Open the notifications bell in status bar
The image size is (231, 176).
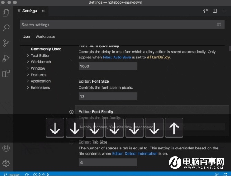click(225, 174)
